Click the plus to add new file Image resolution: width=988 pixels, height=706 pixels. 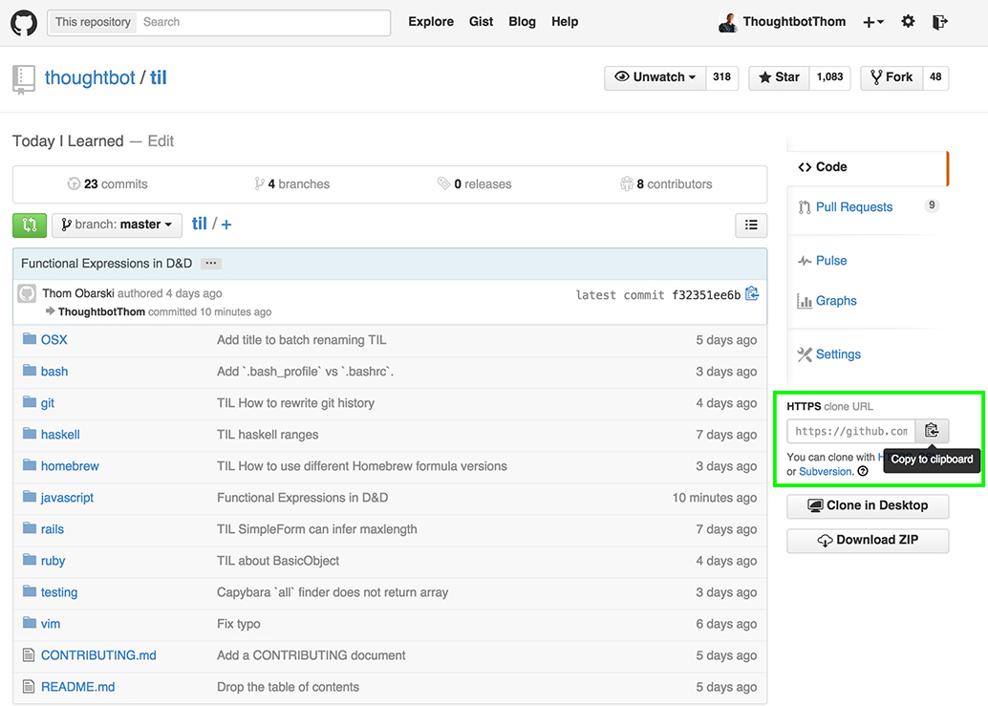click(226, 225)
